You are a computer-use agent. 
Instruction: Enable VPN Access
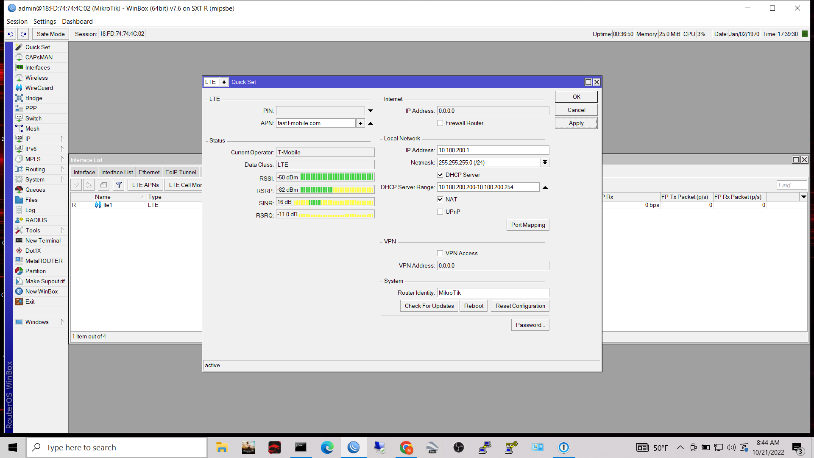click(x=440, y=253)
